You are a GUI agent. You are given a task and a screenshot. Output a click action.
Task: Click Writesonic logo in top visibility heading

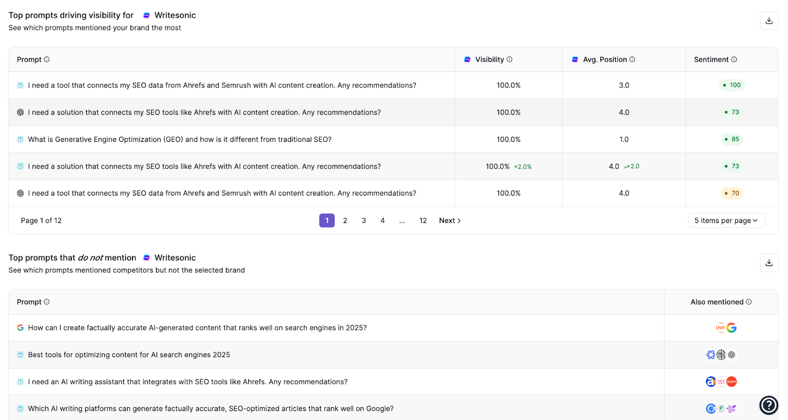coord(146,16)
